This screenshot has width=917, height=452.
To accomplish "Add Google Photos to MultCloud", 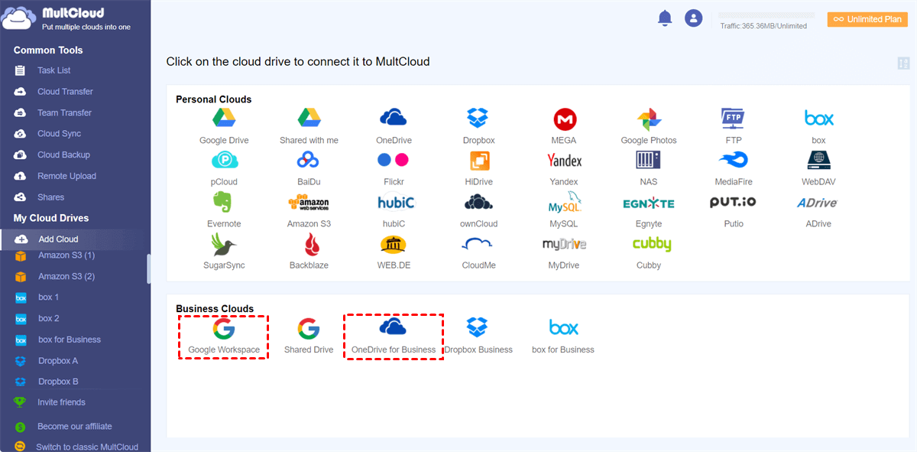I will coord(649,125).
